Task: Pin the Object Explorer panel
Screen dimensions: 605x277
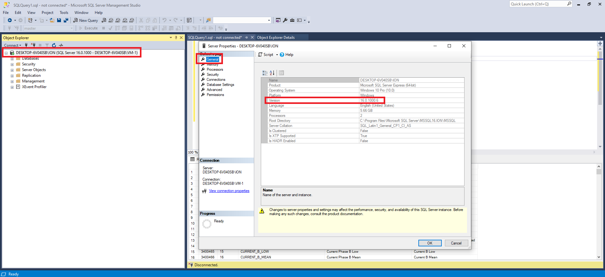Action: click(x=176, y=38)
